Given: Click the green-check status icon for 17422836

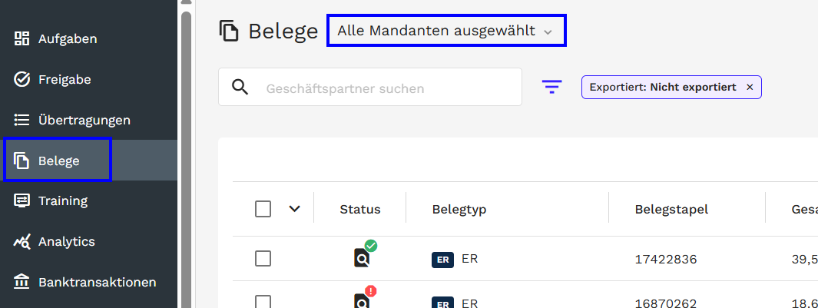Looking at the screenshot, I should (363, 257).
